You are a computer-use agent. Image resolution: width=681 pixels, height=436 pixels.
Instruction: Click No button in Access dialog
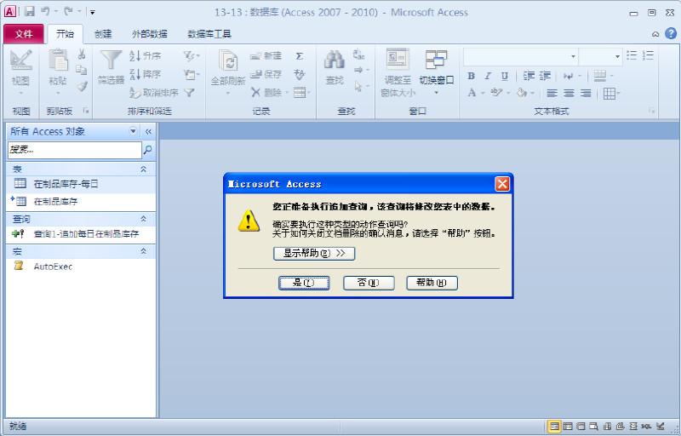tap(369, 283)
